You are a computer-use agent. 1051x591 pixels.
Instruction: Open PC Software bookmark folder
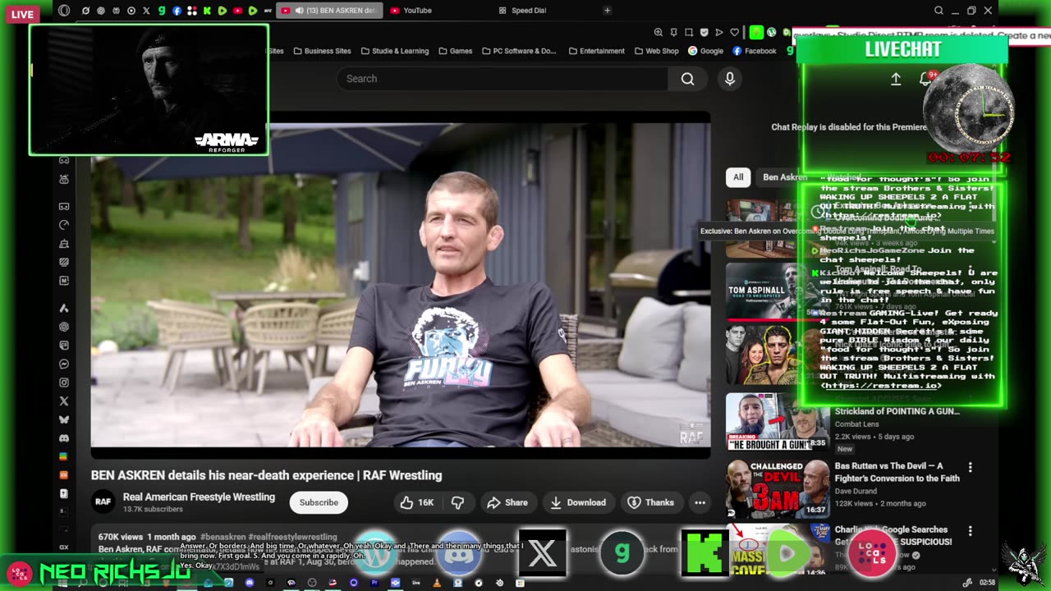point(519,51)
